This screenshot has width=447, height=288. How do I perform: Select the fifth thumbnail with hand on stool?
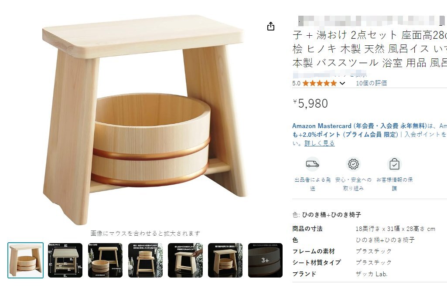(185, 260)
